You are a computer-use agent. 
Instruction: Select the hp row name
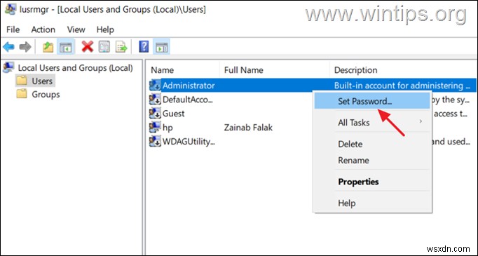coord(168,127)
